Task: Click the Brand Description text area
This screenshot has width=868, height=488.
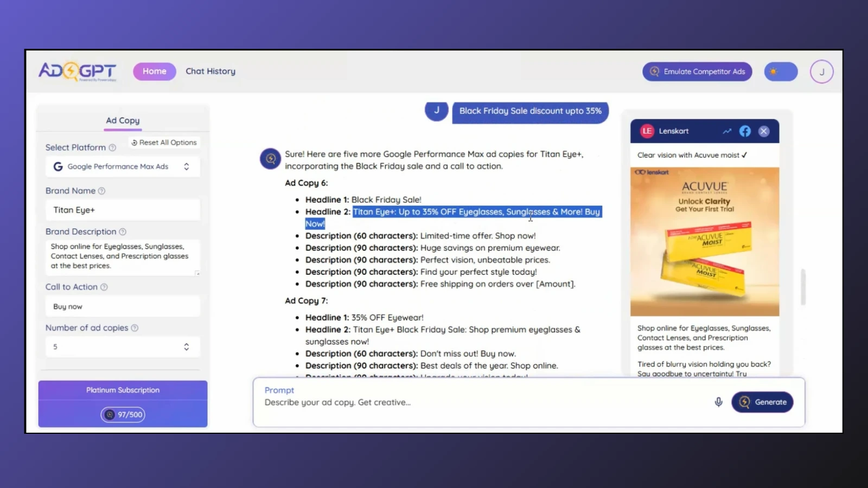Action: tap(123, 256)
